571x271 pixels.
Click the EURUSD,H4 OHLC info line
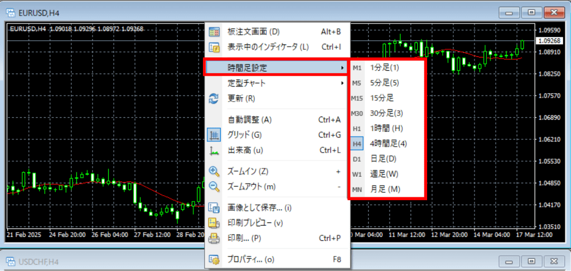[77, 29]
